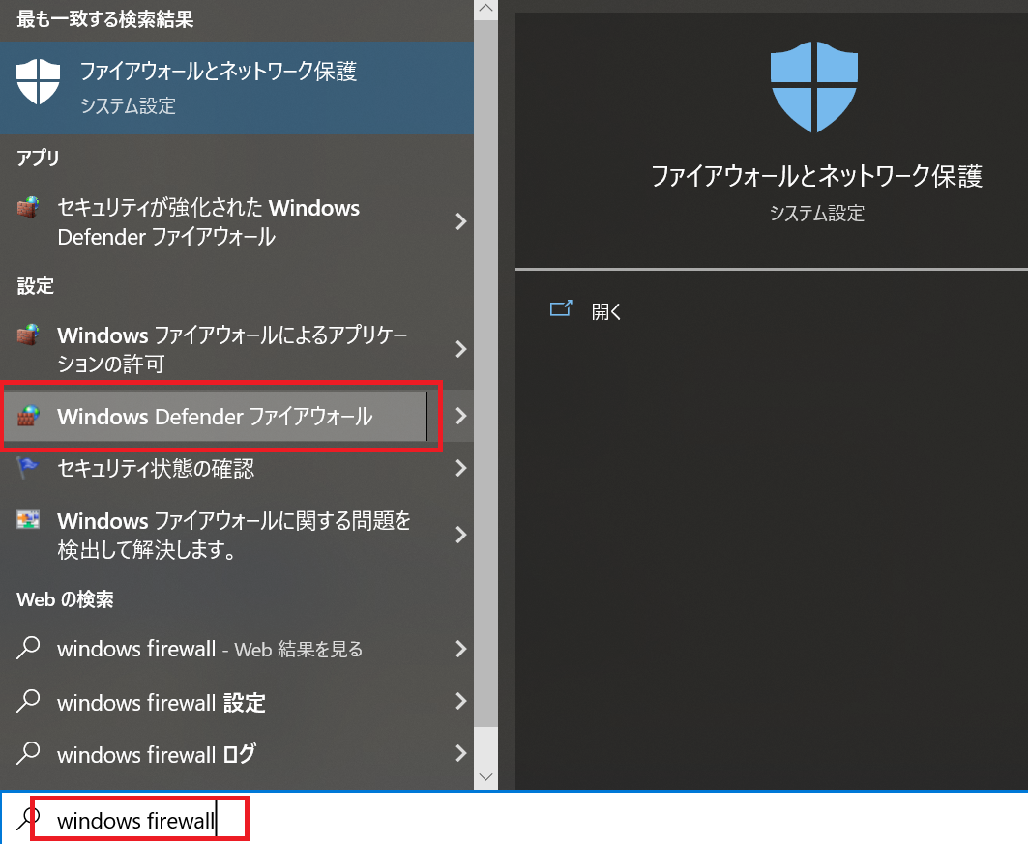Click the open-window icon beside 開く
Image resolution: width=1028 pixels, height=844 pixels.
[561, 308]
